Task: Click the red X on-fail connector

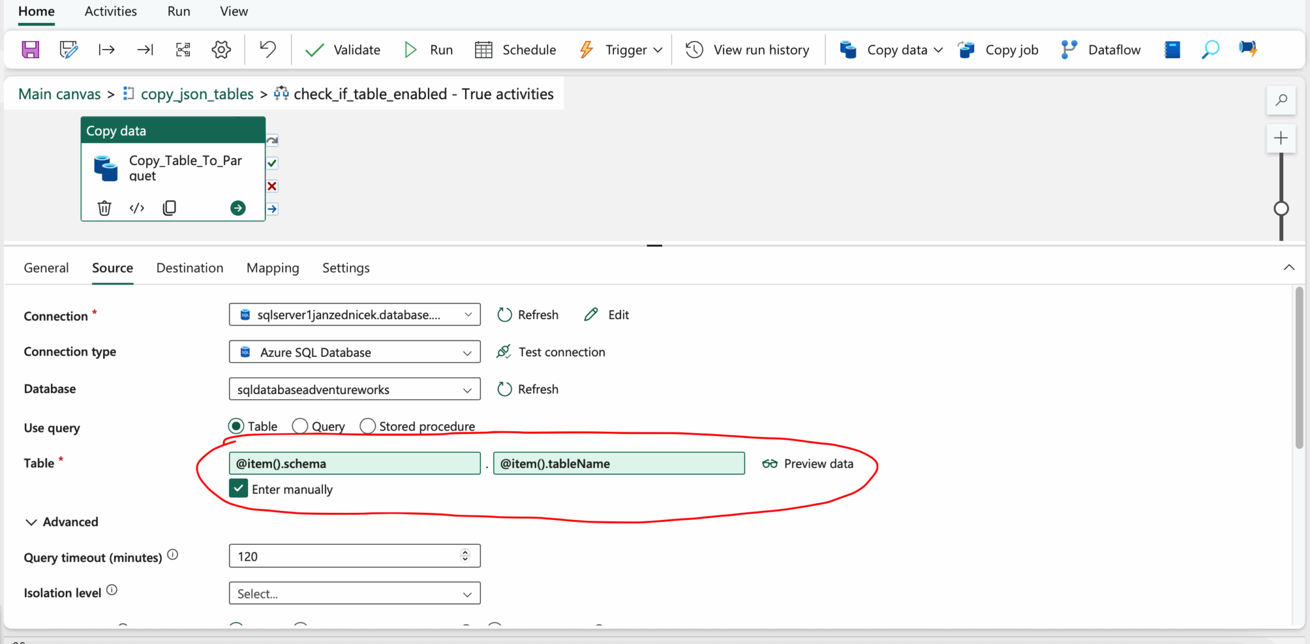Action: click(272, 186)
